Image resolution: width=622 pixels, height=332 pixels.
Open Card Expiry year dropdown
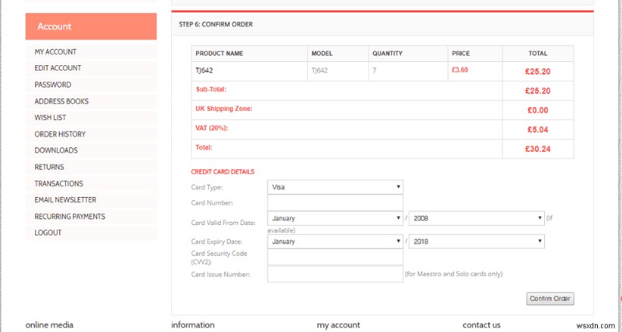(476, 241)
